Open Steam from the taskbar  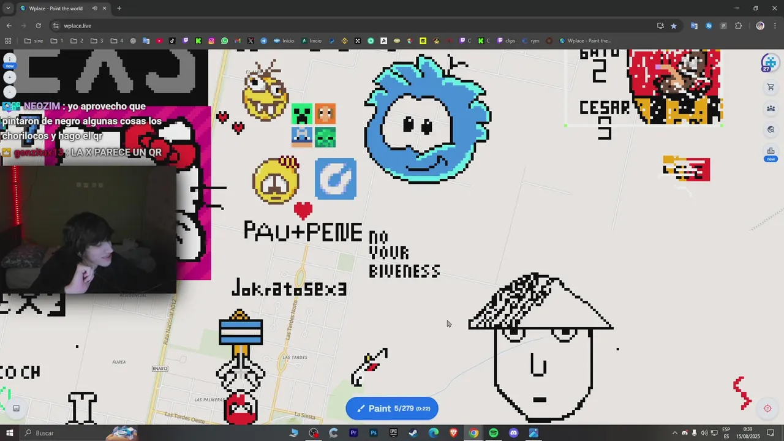[413, 433]
